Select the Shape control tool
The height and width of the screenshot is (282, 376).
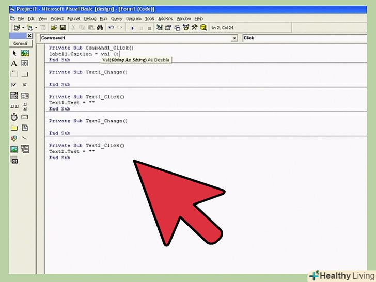click(14, 138)
